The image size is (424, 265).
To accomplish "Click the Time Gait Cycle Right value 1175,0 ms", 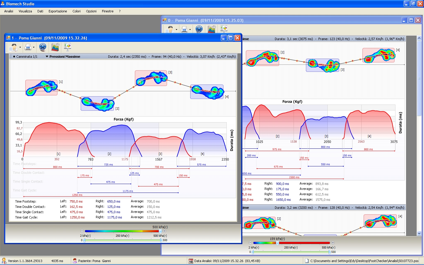I will pyautogui.click(x=115, y=217).
